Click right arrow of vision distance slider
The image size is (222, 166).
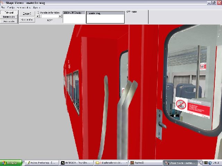pos(59,16)
